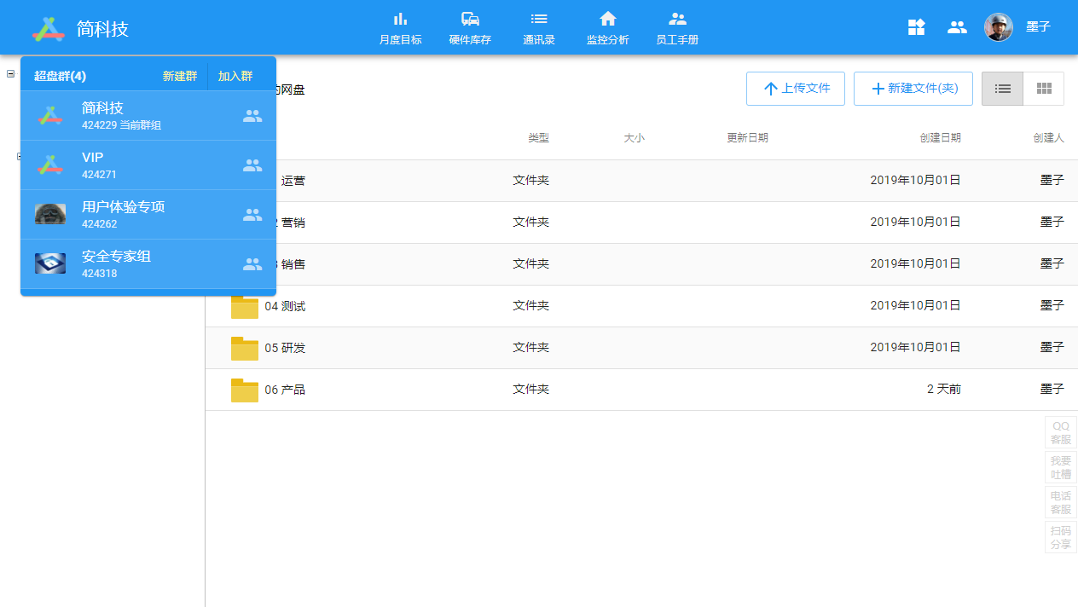Click members icon beside 安全专家组
1078x607 pixels.
click(x=252, y=264)
